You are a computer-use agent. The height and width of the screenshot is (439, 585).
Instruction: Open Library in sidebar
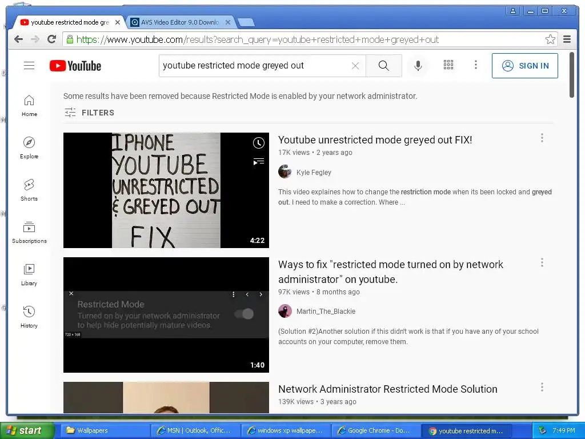[x=29, y=275]
